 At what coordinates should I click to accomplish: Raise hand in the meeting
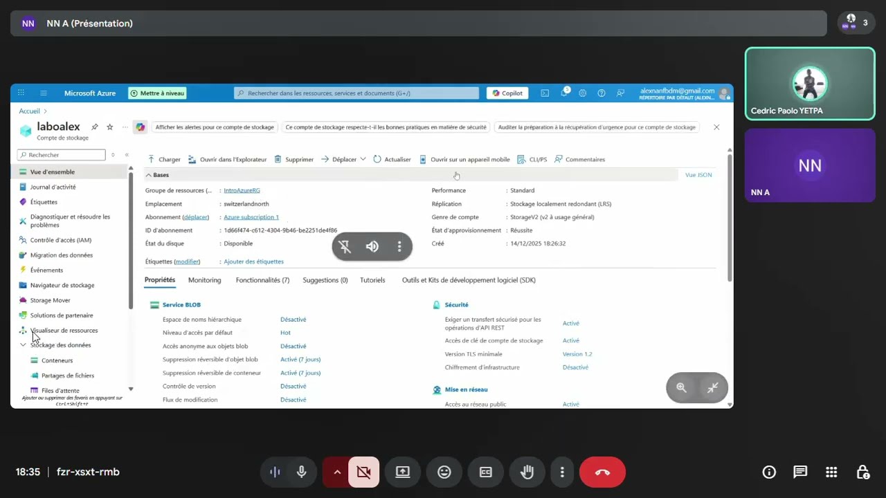pyautogui.click(x=527, y=472)
